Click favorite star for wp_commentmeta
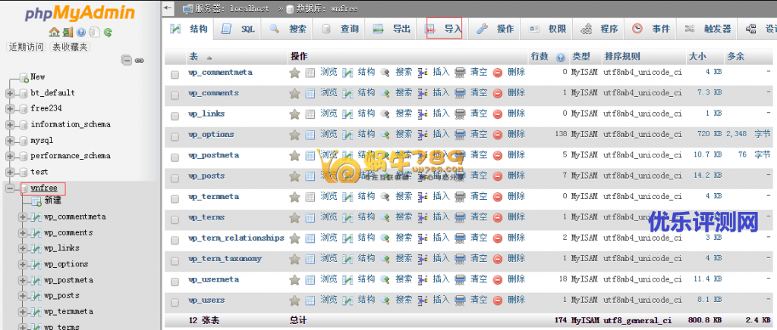 (294, 73)
